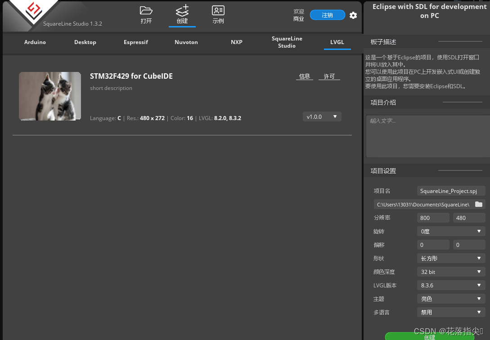Browse project path folder icon
The height and width of the screenshot is (340, 490).
coord(478,204)
